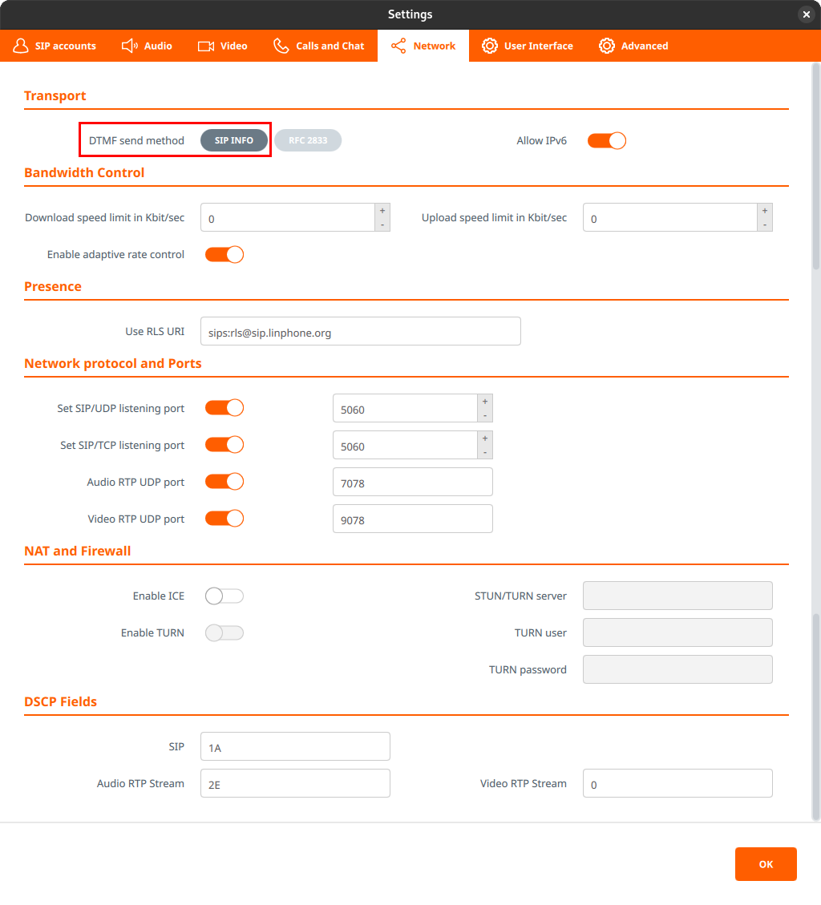Click the Presence section heading
This screenshot has width=821, height=905.
tap(53, 287)
